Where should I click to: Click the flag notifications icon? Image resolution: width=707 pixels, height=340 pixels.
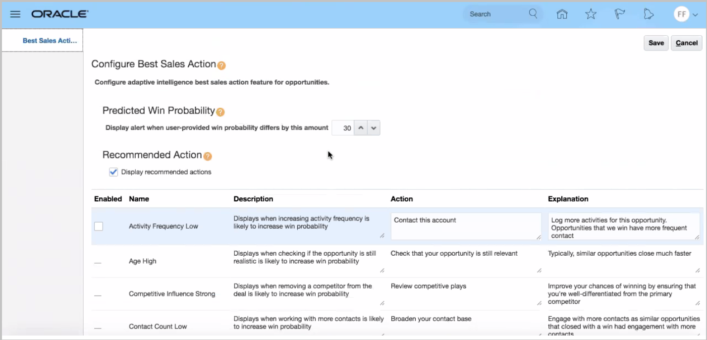pyautogui.click(x=619, y=14)
